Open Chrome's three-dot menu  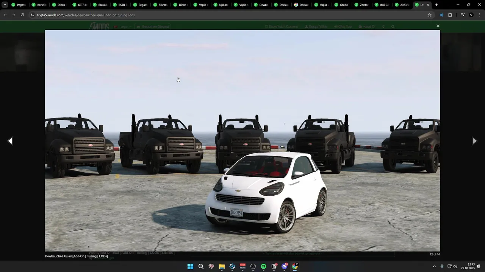(479, 15)
